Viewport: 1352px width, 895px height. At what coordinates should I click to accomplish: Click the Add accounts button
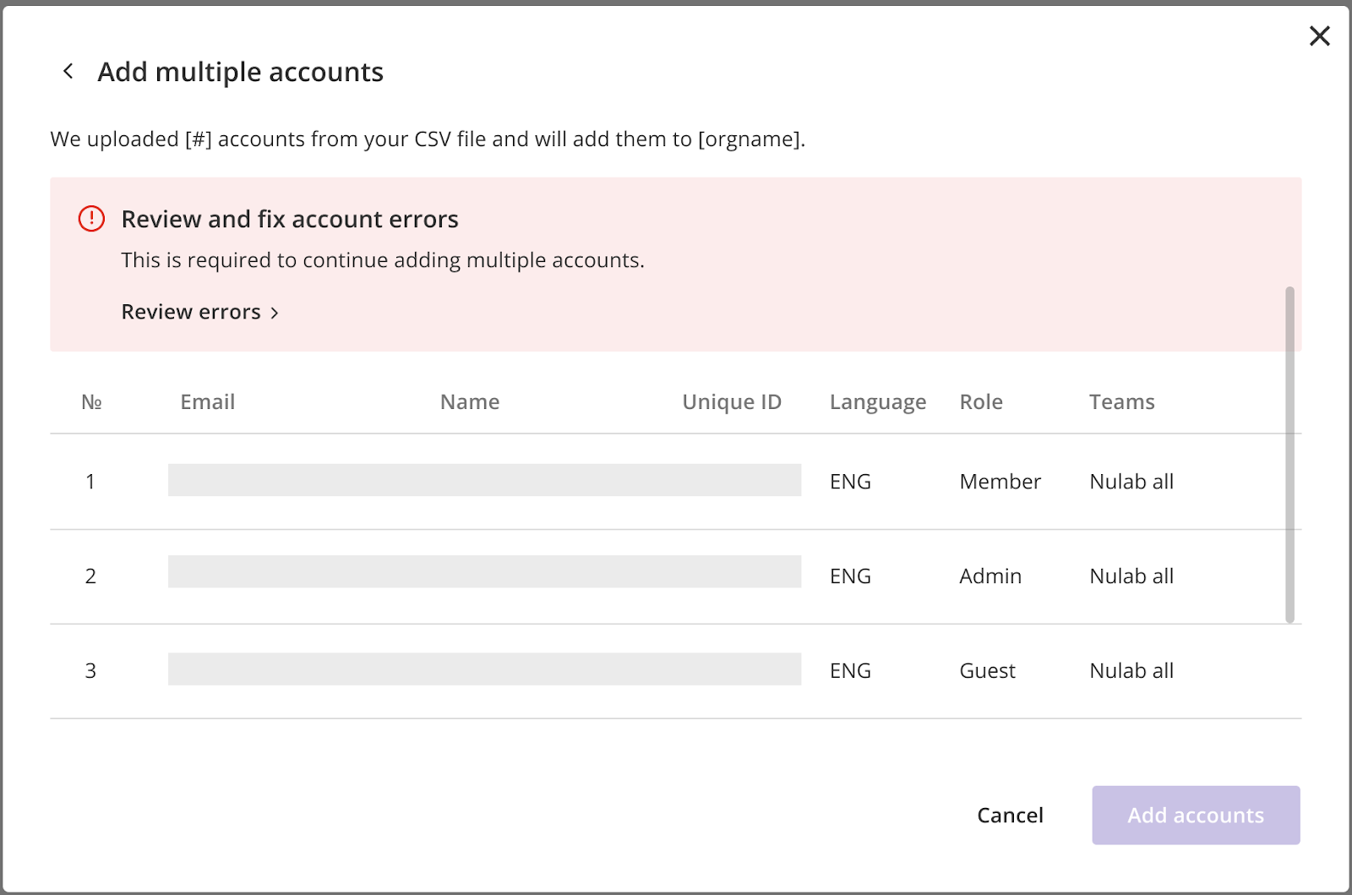tap(1196, 815)
